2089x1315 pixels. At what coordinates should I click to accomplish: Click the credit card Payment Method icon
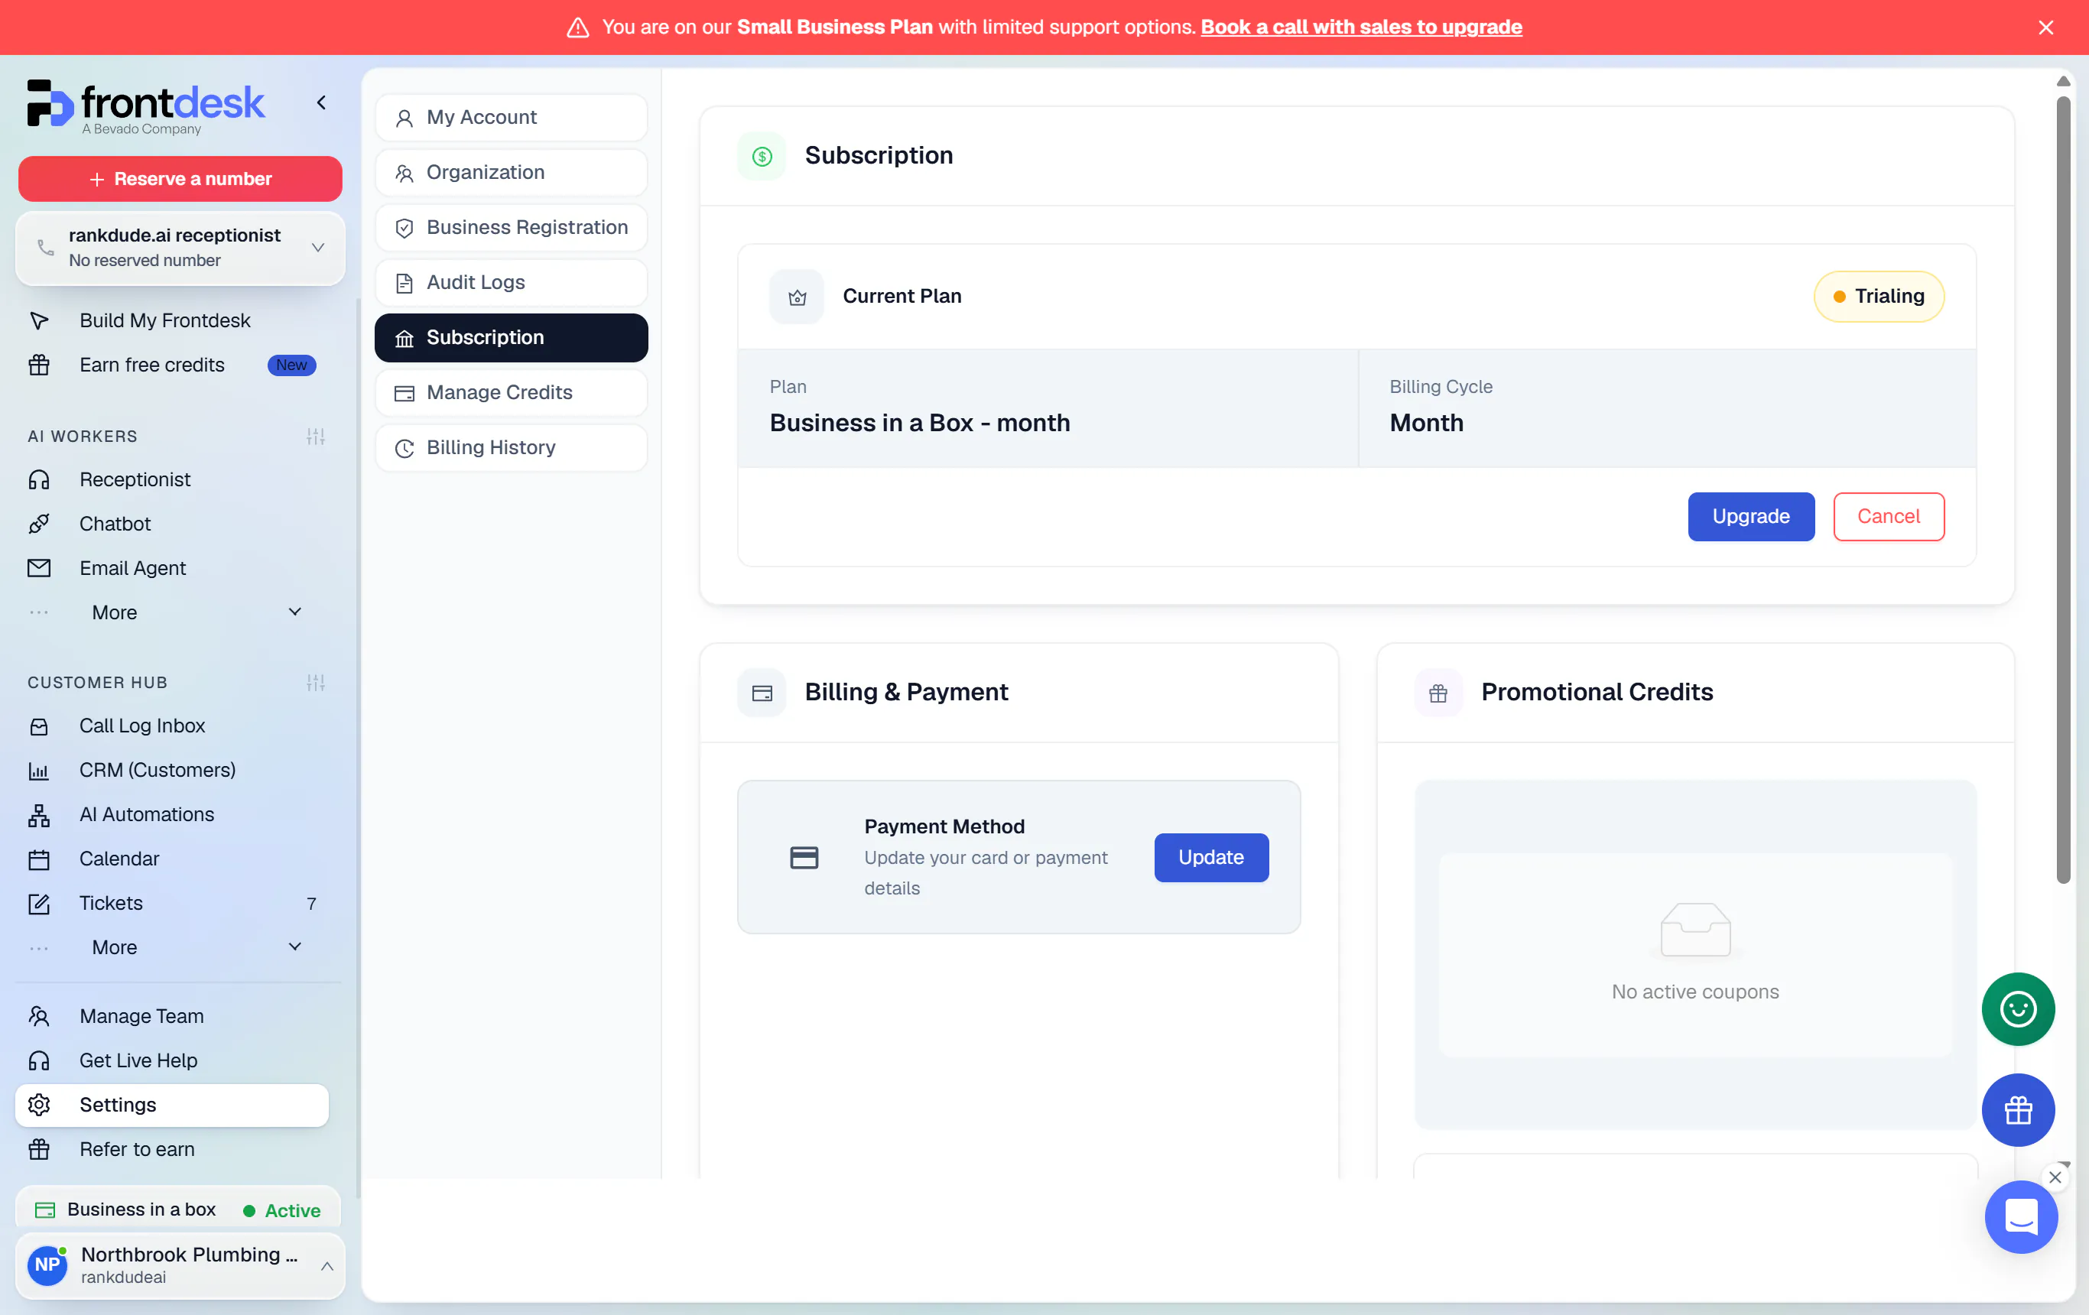(x=804, y=857)
